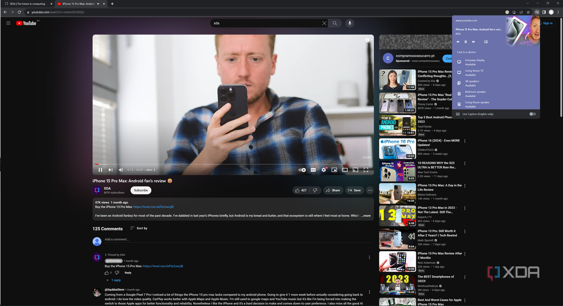Open more actions ellipsis below video
563x306 pixels.
[x=370, y=190]
